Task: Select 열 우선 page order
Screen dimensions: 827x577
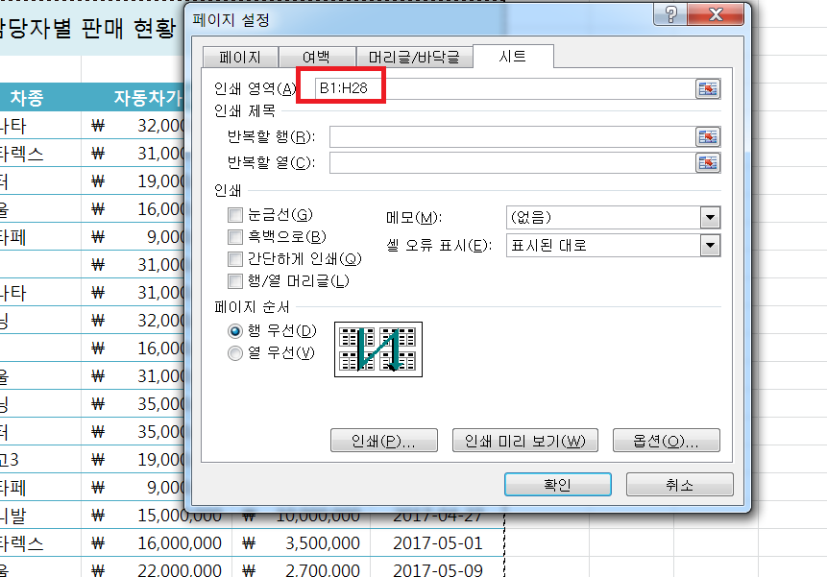Action: (235, 352)
